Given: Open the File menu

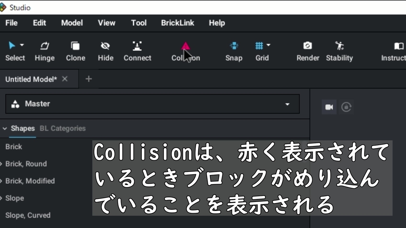Looking at the screenshot, I should coord(12,23).
